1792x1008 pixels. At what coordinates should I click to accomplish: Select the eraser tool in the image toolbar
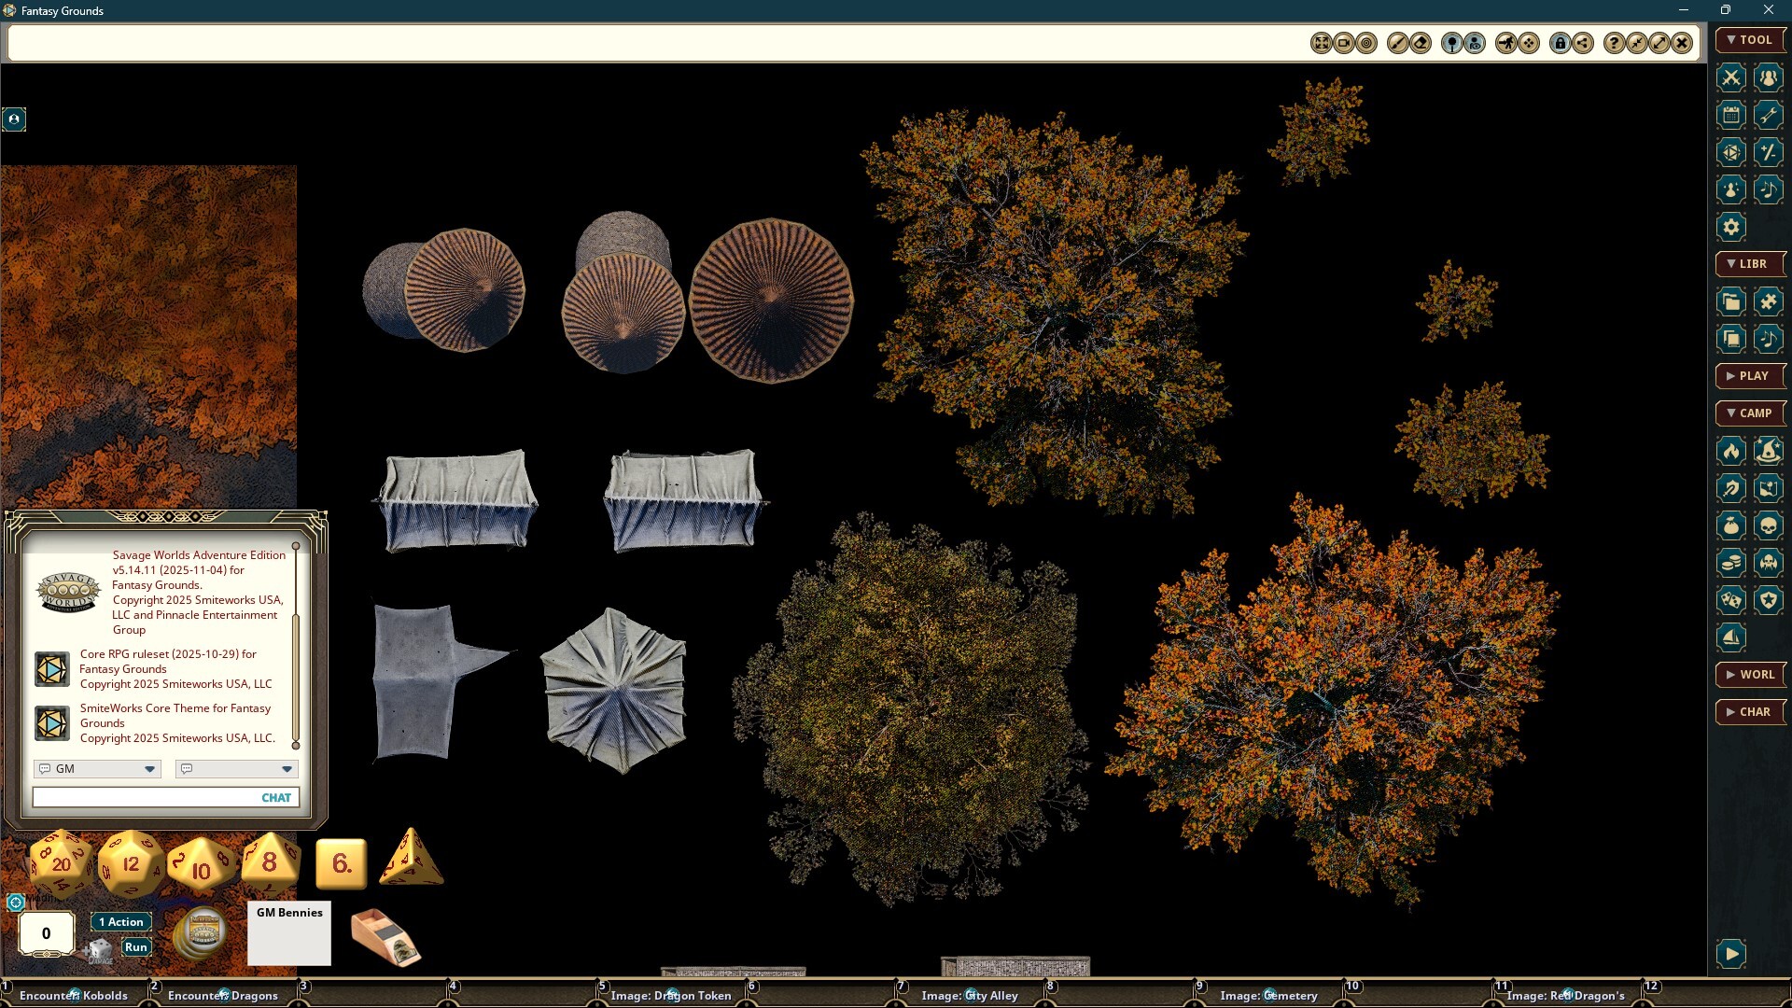(x=1421, y=42)
